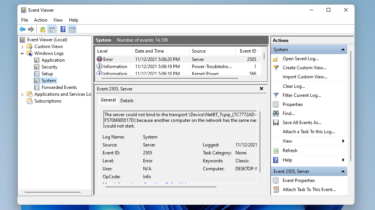
Task: Click the blue Help toolbar icon
Action: pyautogui.click(x=63, y=30)
